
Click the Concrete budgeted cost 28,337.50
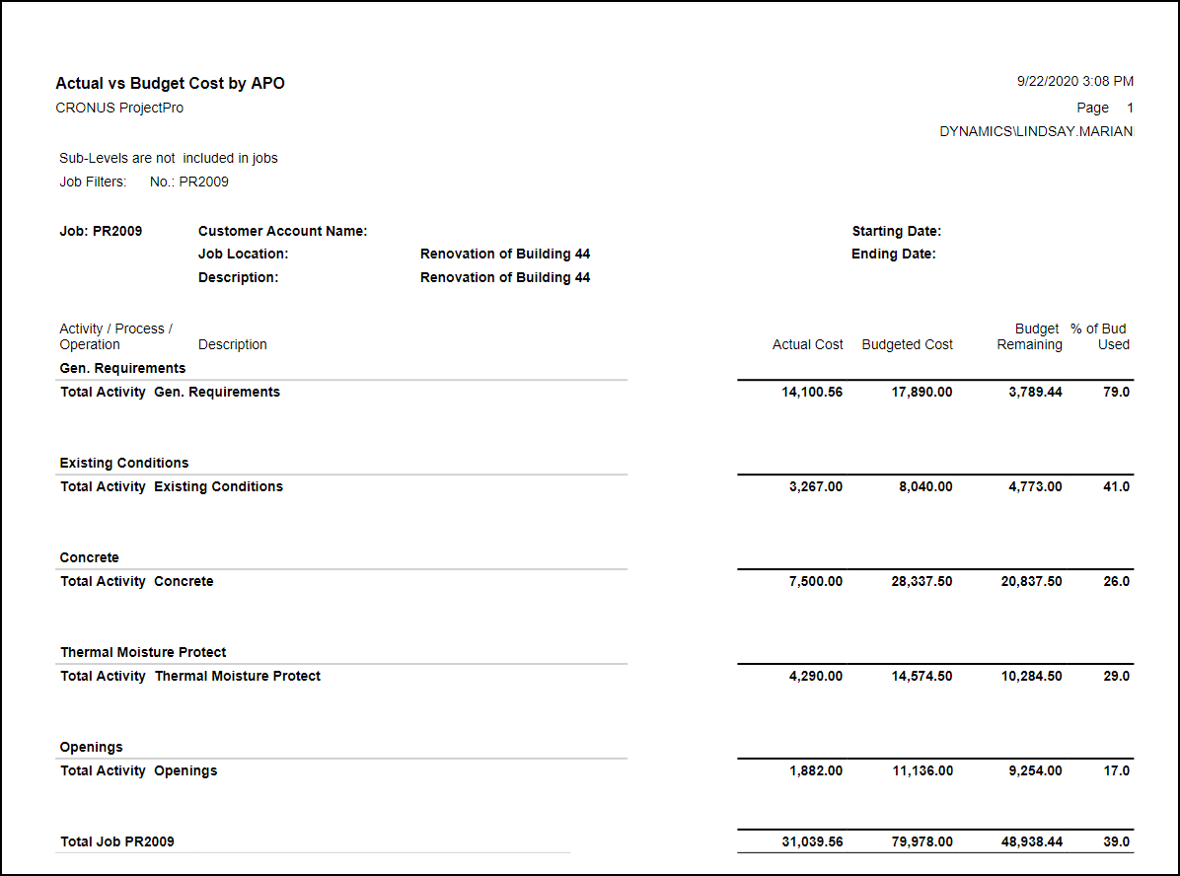click(x=922, y=581)
